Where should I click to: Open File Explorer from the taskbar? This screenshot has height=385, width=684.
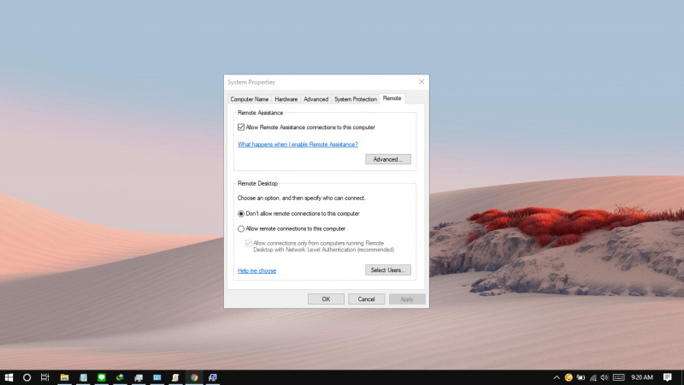coord(64,377)
